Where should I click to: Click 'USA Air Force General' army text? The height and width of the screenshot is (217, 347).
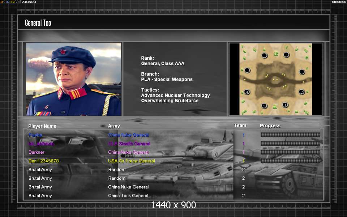132,161
